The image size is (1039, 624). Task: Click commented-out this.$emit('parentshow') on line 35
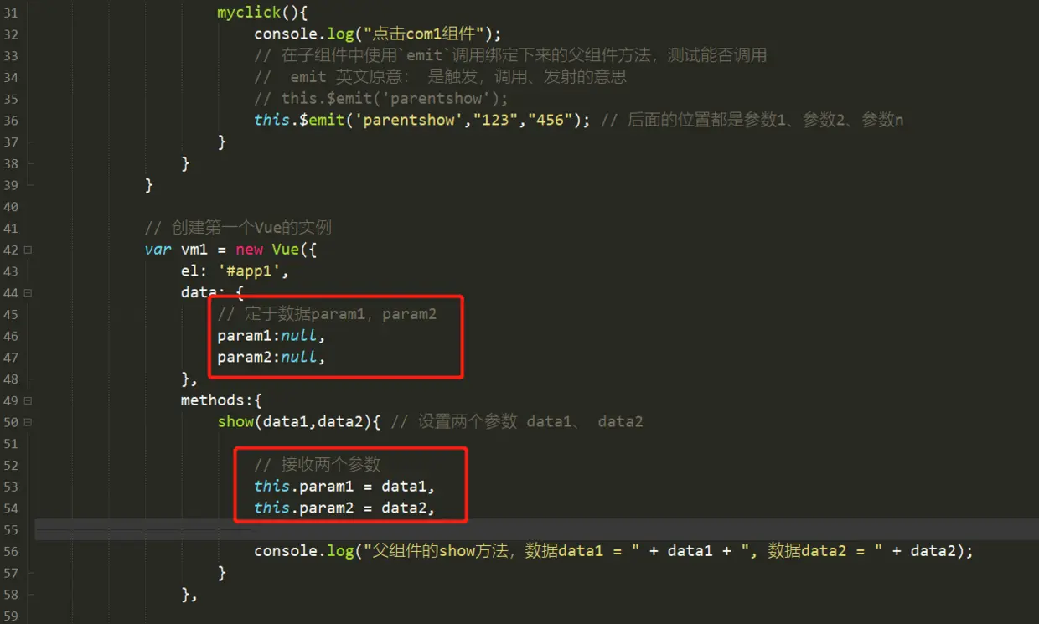[381, 99]
